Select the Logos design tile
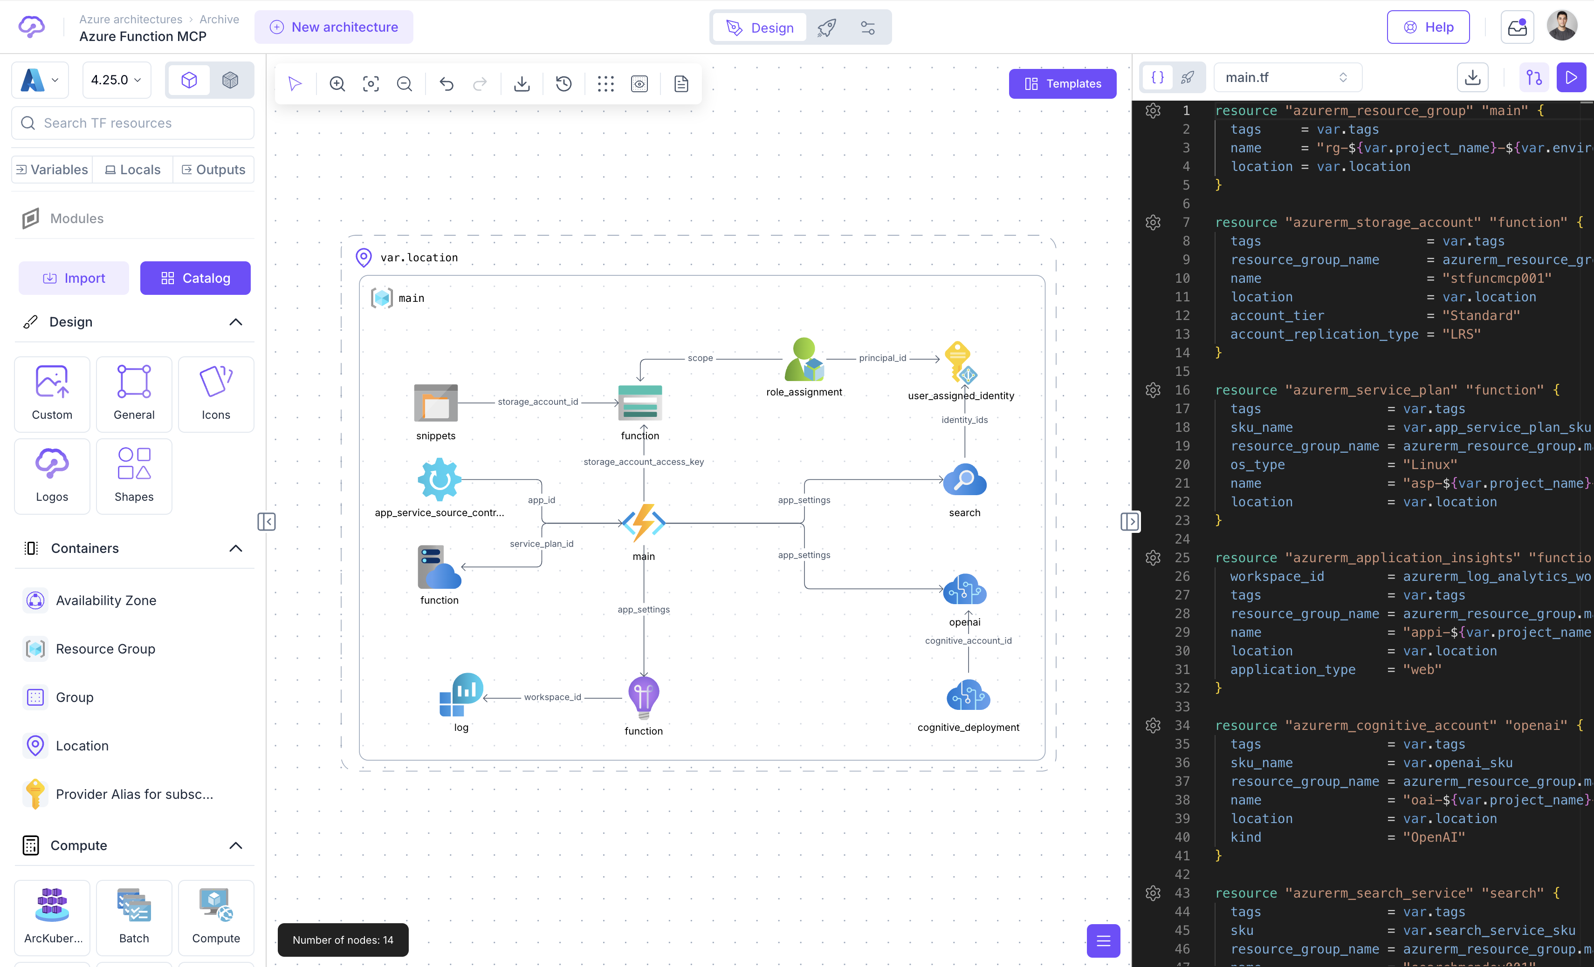 [52, 477]
